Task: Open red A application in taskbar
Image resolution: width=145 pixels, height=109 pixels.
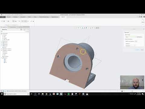Action: coord(54,94)
